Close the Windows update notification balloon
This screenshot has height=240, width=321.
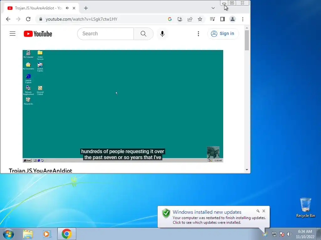[264, 211]
